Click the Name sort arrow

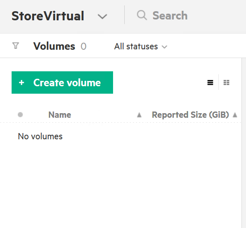[139, 115]
